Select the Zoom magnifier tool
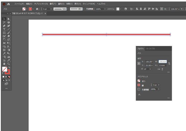 click(9, 64)
